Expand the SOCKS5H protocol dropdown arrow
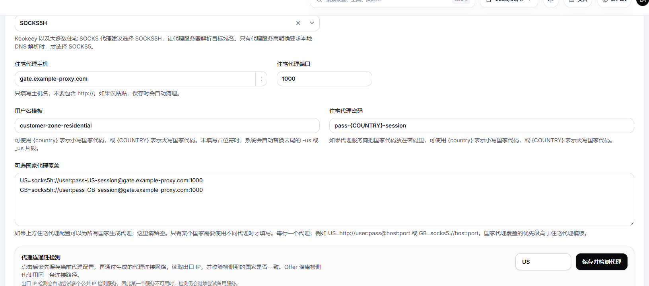 (312, 23)
